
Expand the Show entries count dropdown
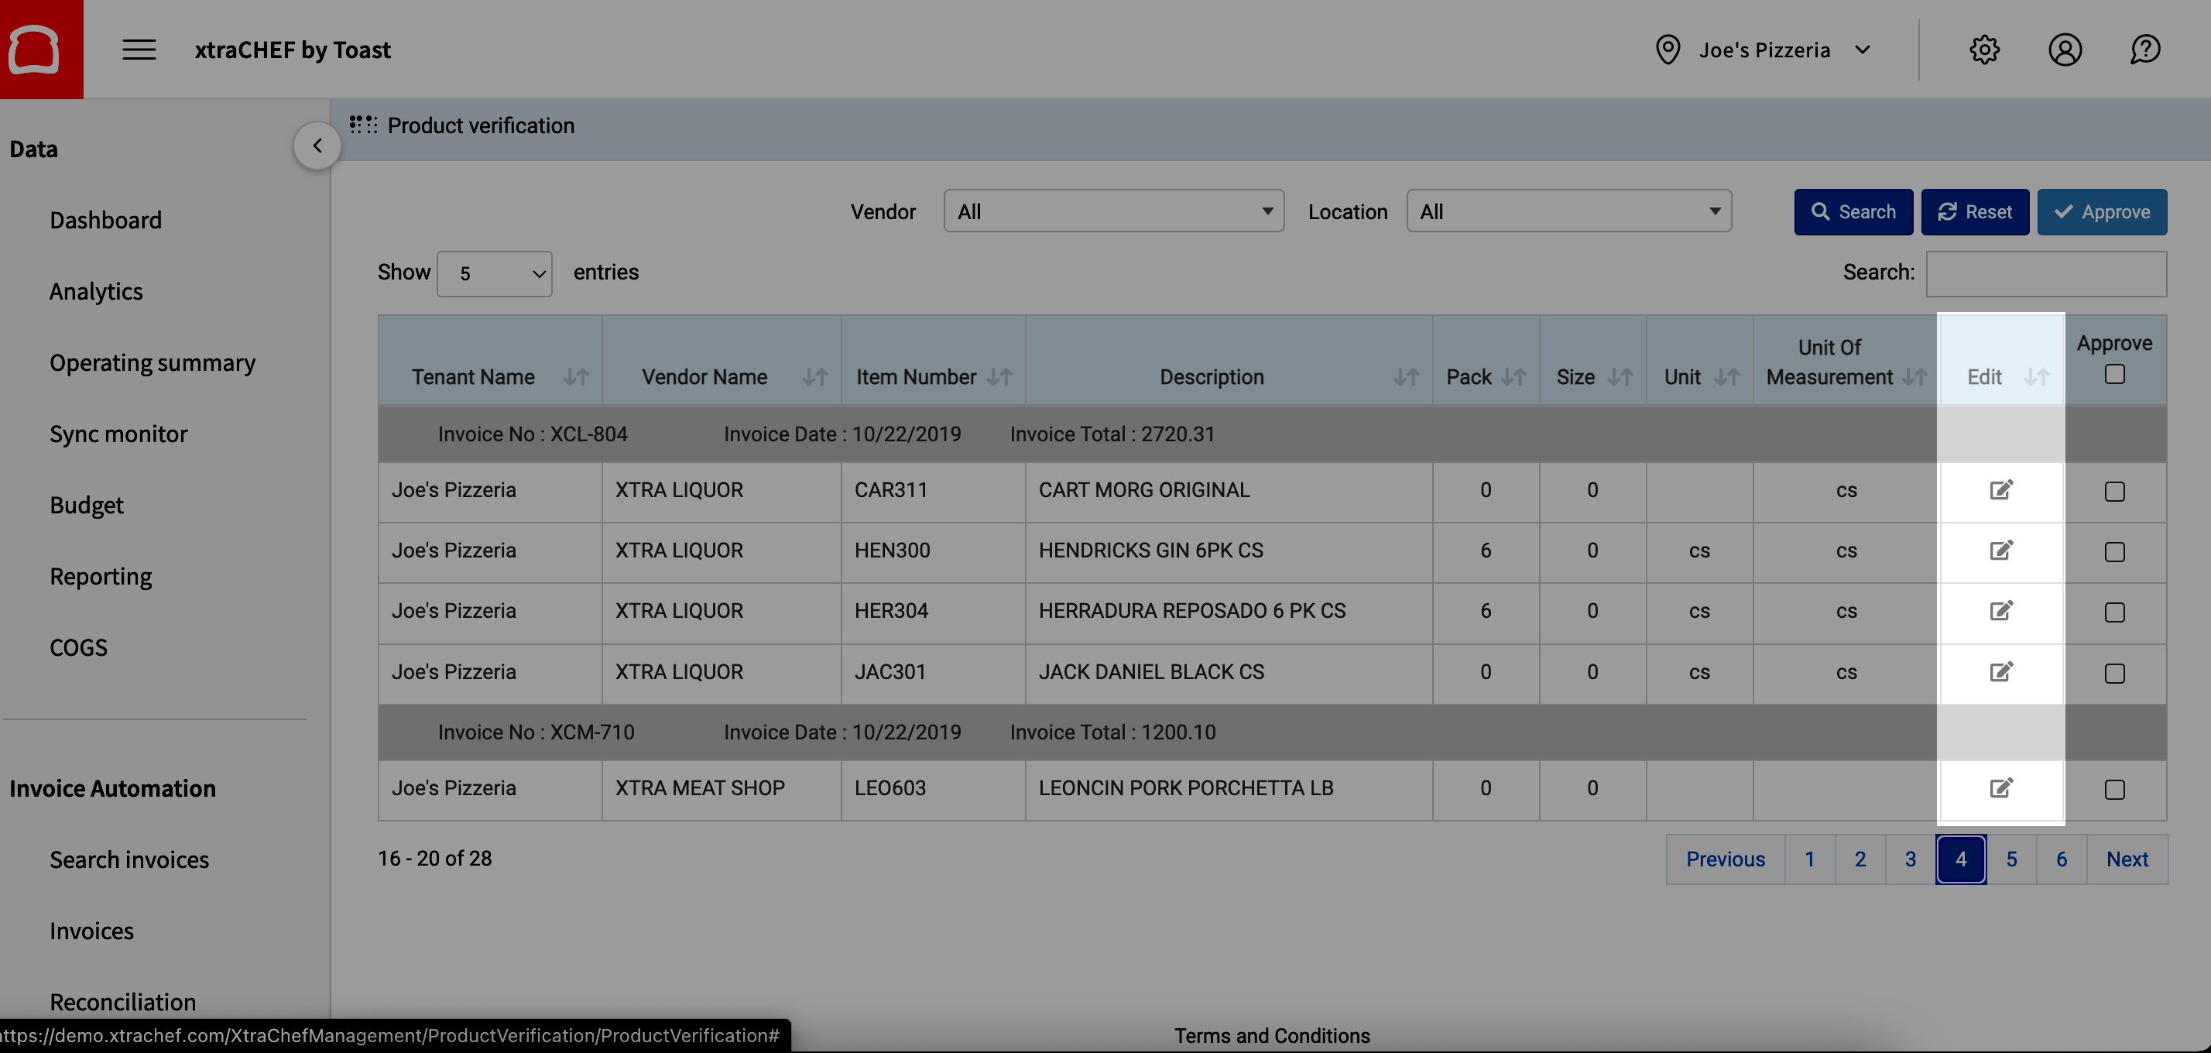point(495,274)
